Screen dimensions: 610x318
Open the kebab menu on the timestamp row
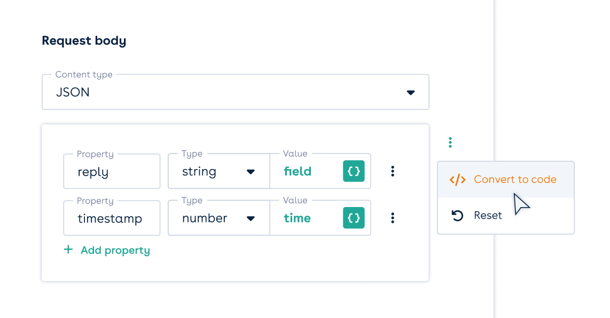(393, 218)
